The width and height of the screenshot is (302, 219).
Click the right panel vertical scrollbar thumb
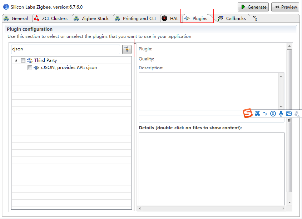tap(289, 121)
